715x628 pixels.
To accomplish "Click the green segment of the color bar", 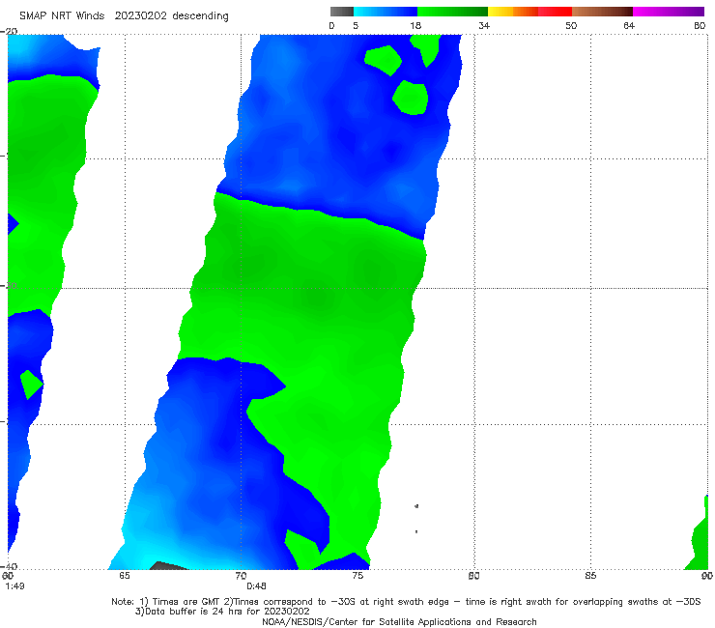I will click(x=452, y=12).
